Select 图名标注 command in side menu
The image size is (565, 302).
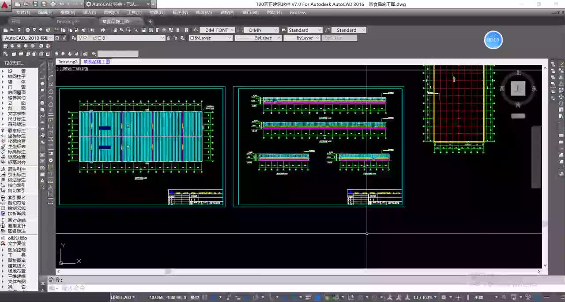pyautogui.click(x=17, y=231)
